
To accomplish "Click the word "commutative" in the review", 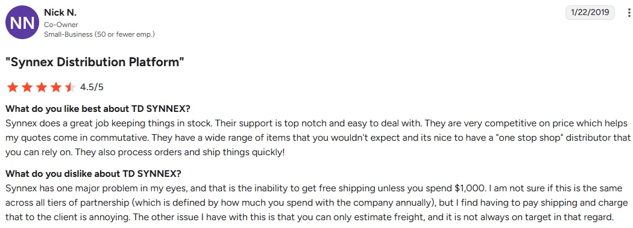I will [x=117, y=138].
